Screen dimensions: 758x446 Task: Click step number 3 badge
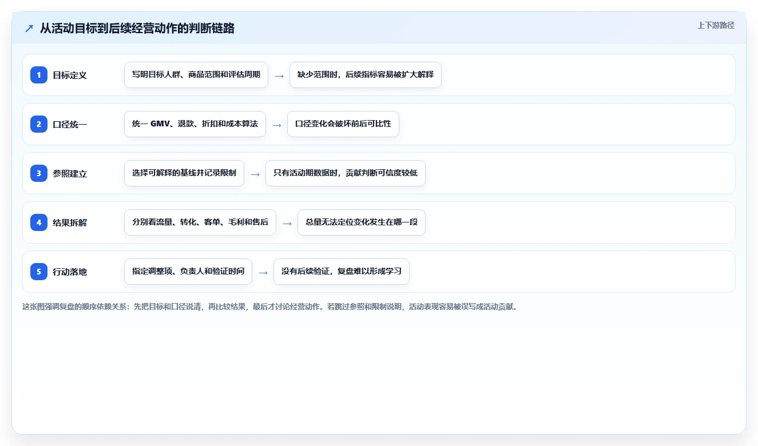point(39,173)
